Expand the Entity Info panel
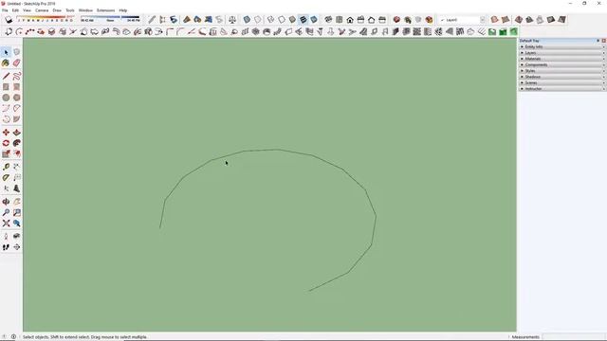 [561, 46]
